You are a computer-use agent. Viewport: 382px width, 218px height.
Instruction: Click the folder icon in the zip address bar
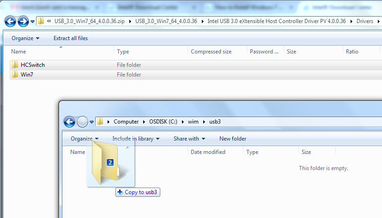(x=41, y=21)
